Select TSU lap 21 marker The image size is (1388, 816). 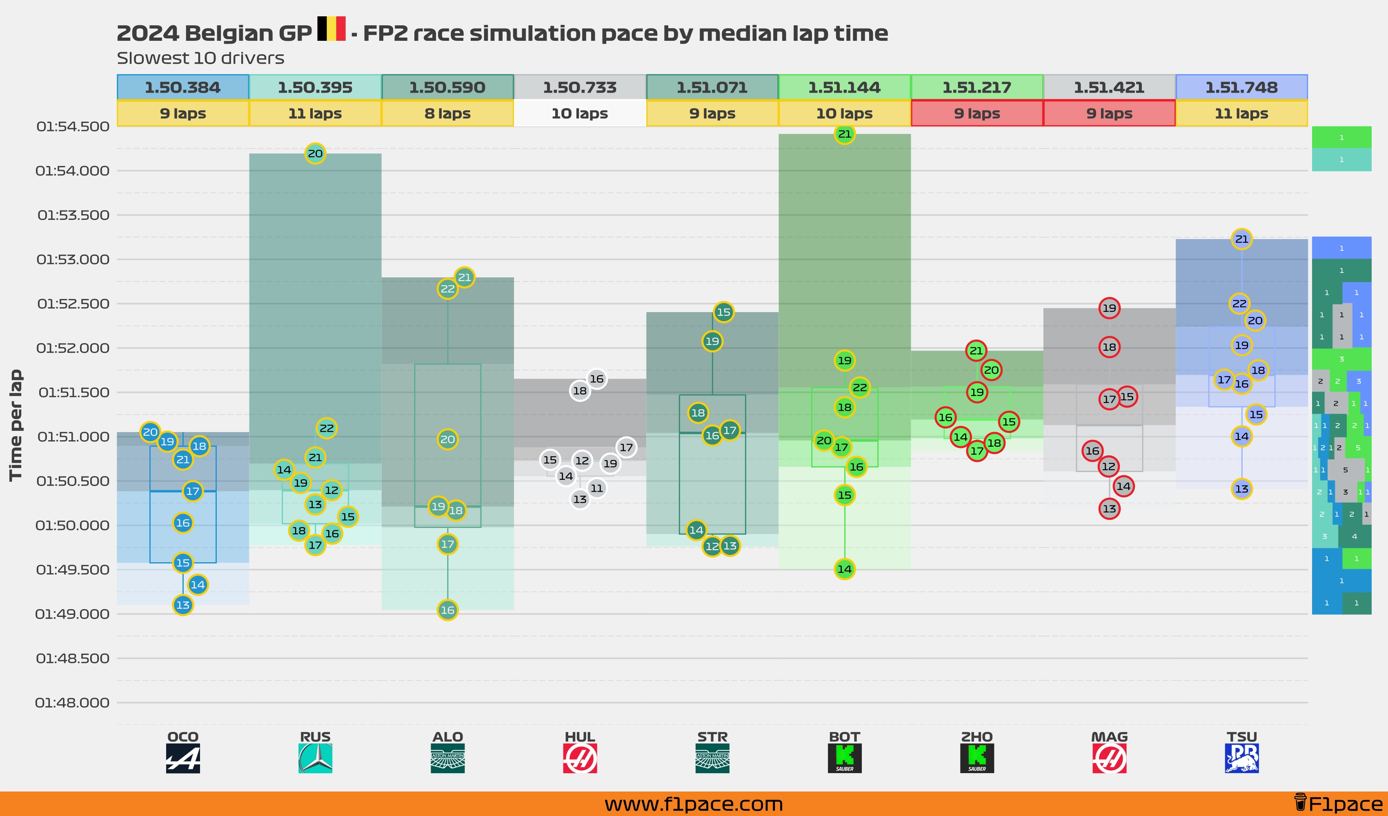[x=1241, y=239]
